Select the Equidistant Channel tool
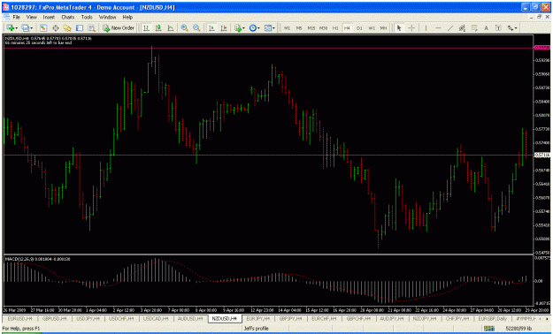 462,28
